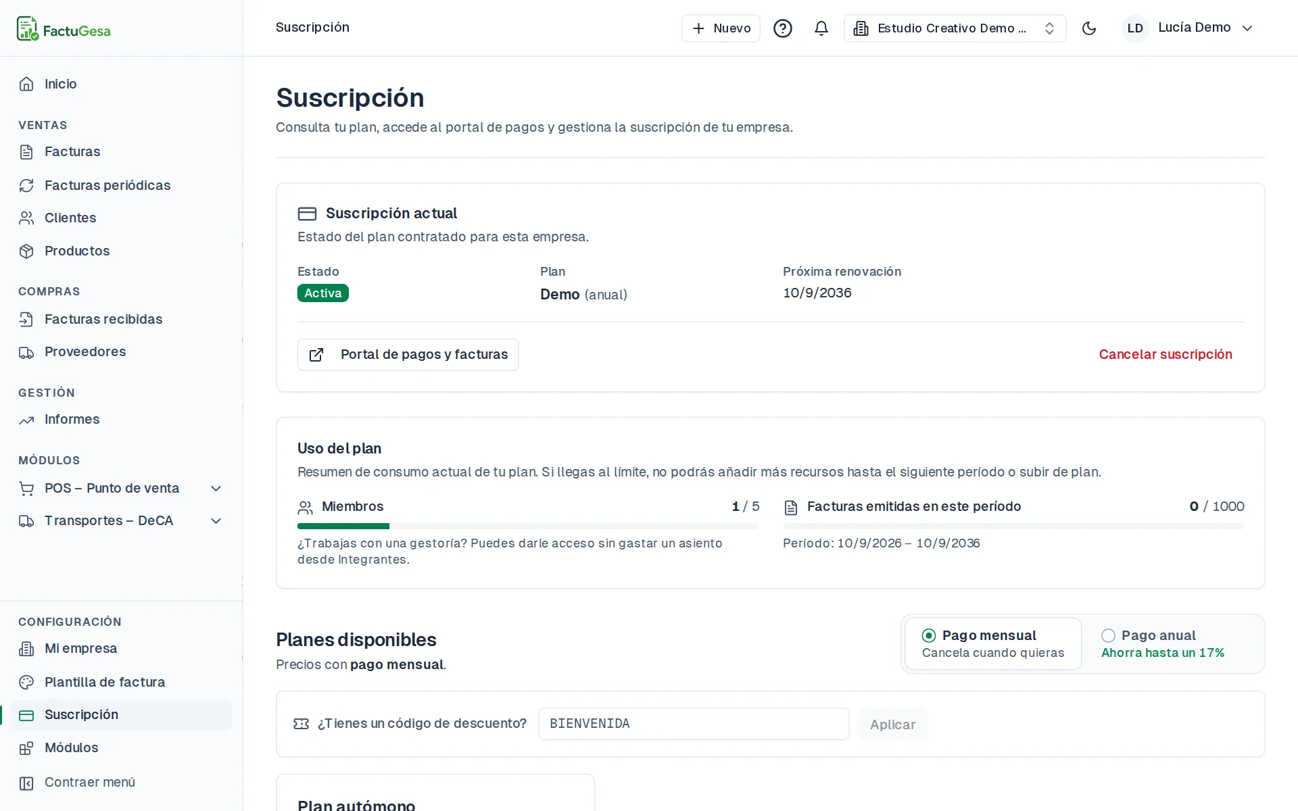The width and height of the screenshot is (1298, 811).
Task: Click the renewal date 10/9/2036
Action: click(817, 293)
